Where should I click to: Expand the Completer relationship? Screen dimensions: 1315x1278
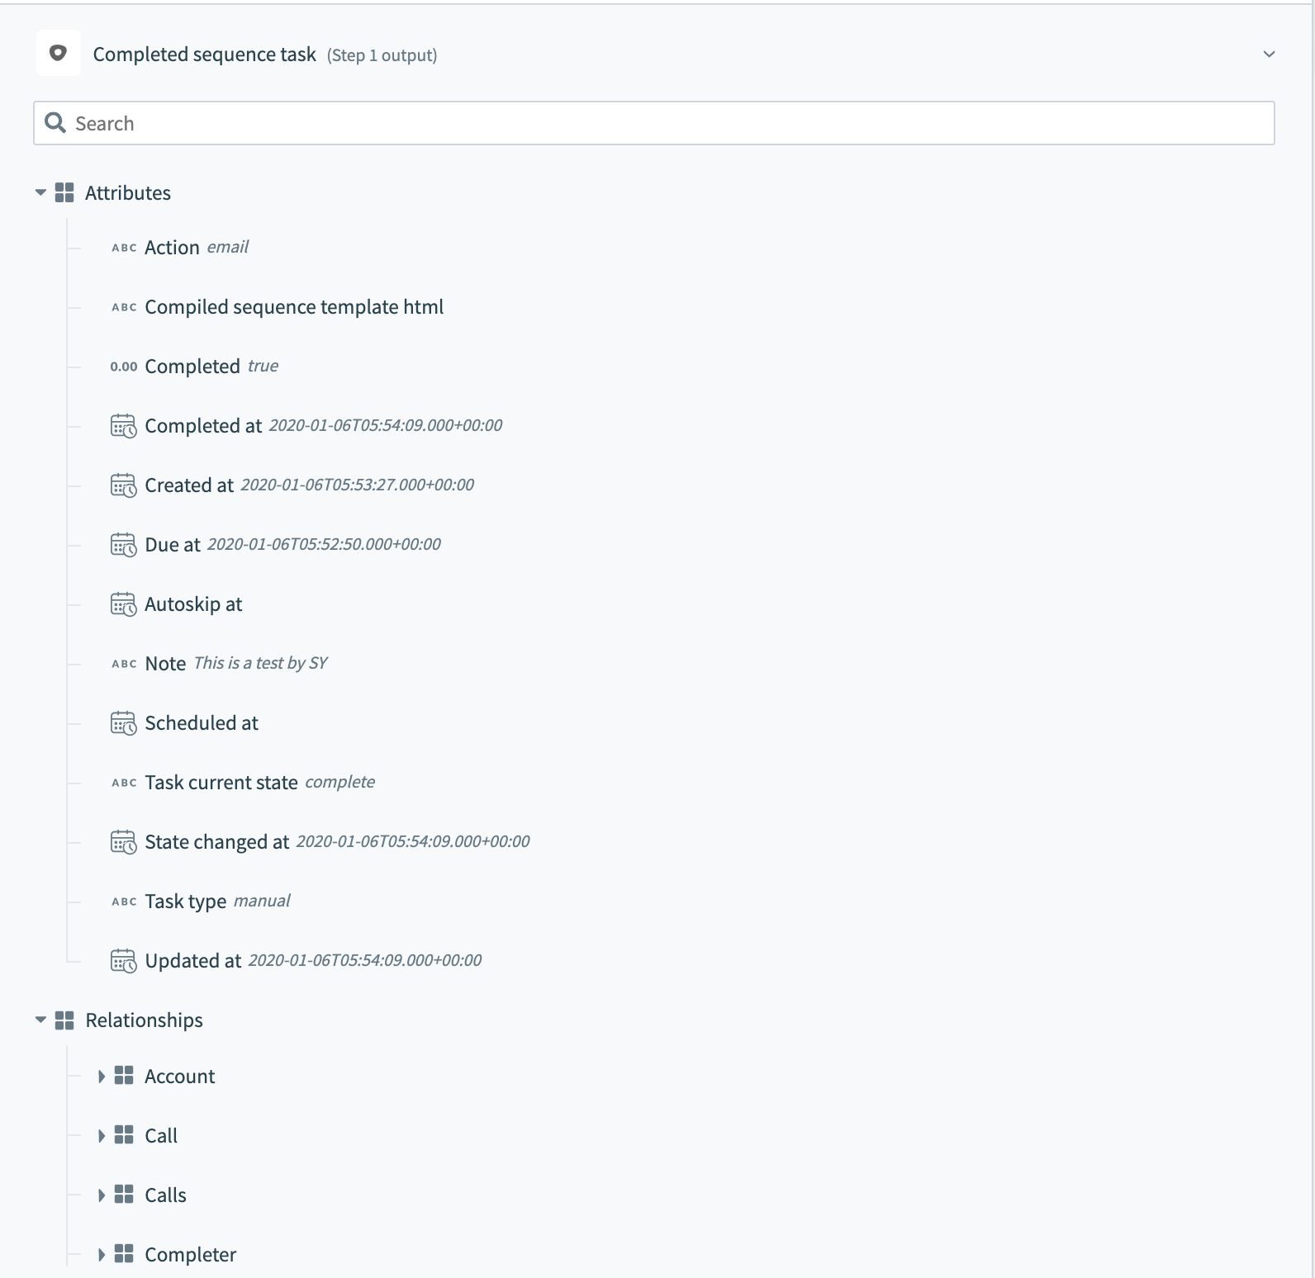(102, 1254)
